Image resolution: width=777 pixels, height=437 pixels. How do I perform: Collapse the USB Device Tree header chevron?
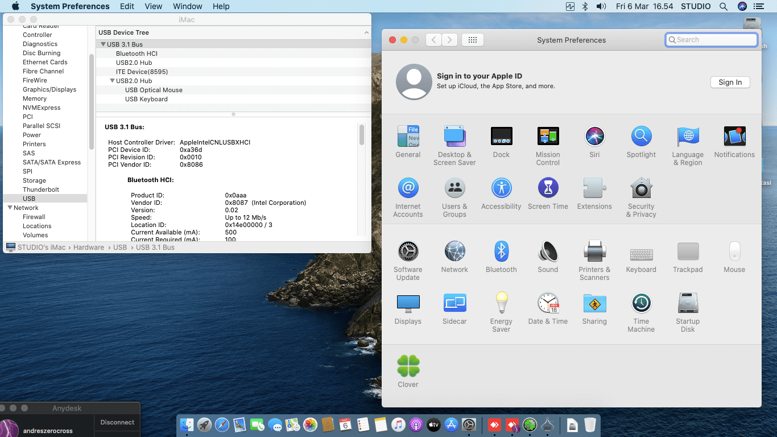pos(366,32)
